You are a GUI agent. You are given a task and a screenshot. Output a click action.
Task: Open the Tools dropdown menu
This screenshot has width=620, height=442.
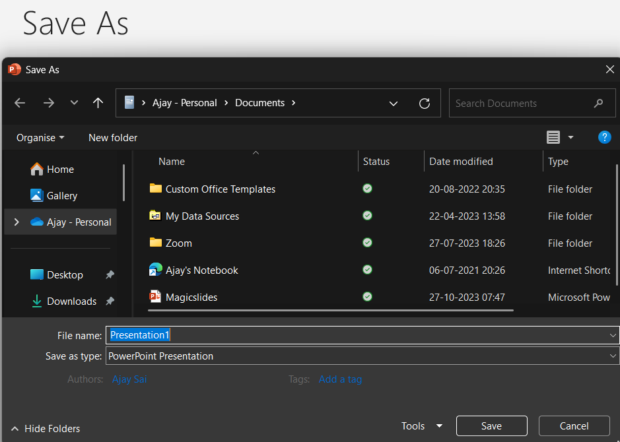click(422, 426)
